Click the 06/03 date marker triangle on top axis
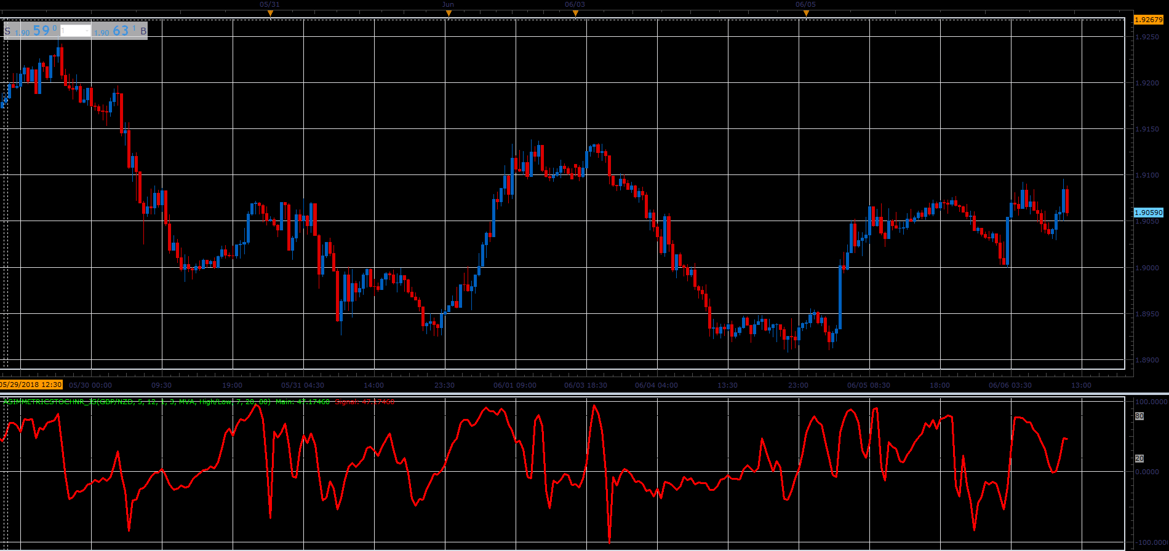This screenshot has width=1169, height=551. (575, 13)
